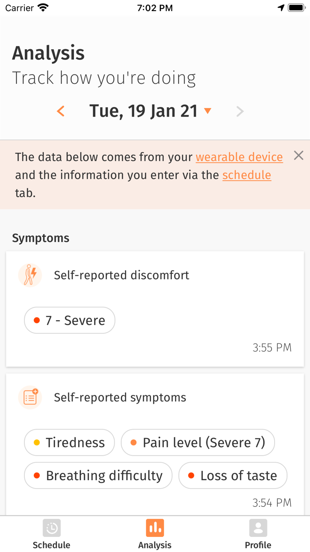Screen dimensions: 310x552
Task: Switch to the Profile tab
Action: [258, 535]
